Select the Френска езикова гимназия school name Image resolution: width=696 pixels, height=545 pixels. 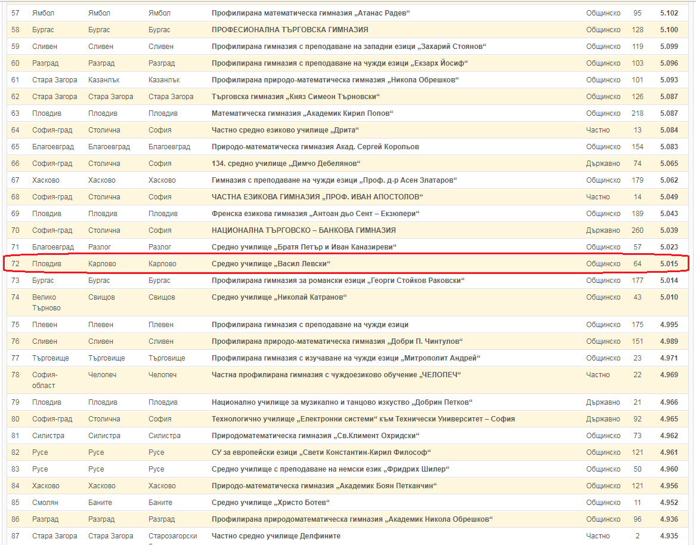point(316,214)
